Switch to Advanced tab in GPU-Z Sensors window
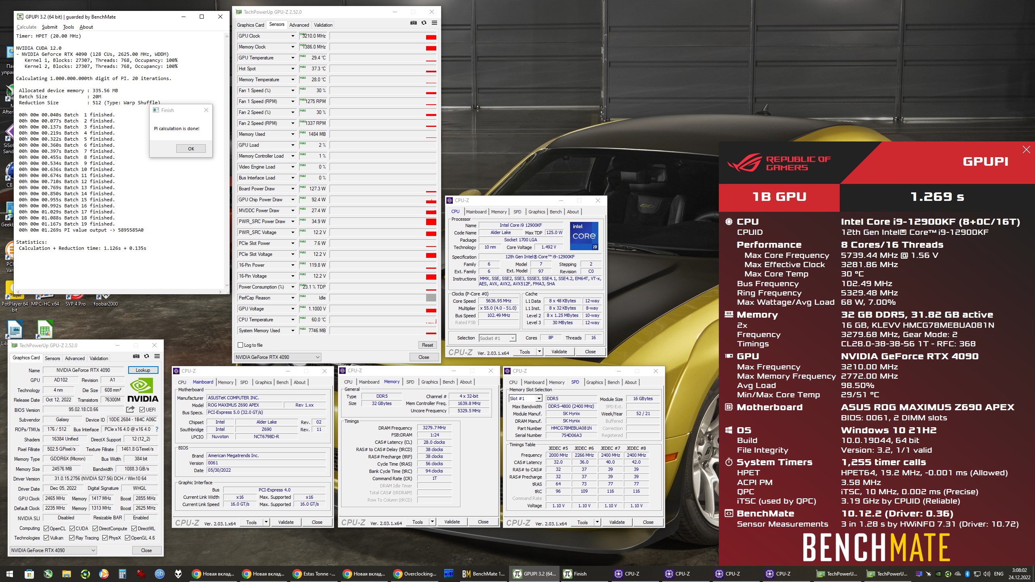 pyautogui.click(x=299, y=25)
